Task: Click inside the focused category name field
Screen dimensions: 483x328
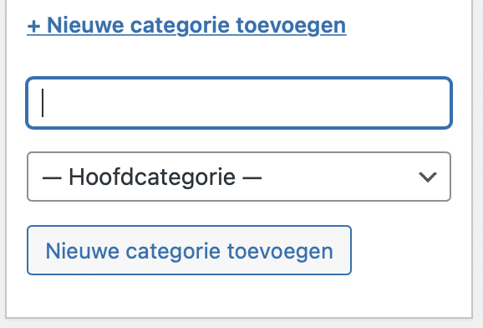Action: click(x=239, y=103)
